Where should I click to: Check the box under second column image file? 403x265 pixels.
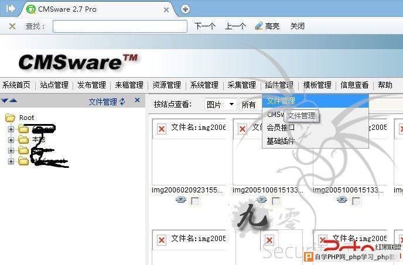(276, 201)
